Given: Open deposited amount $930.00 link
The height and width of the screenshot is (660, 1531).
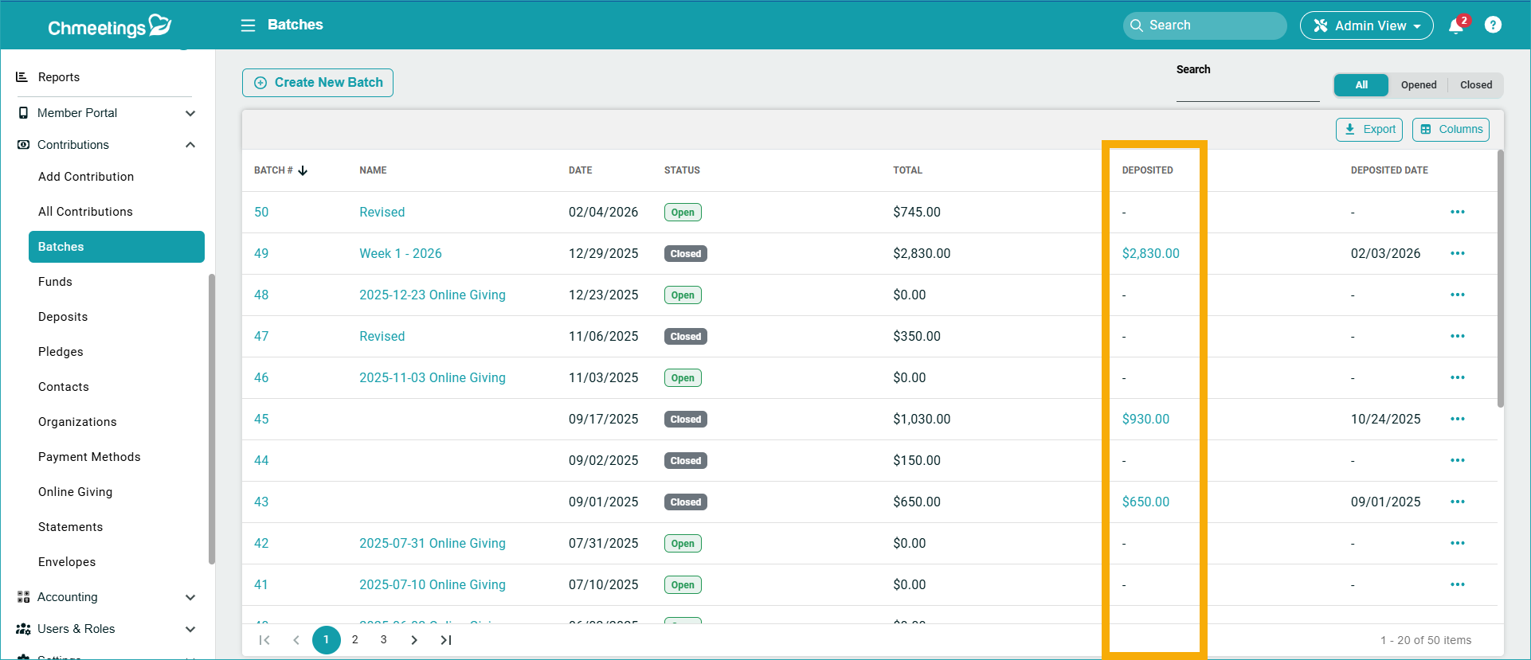Looking at the screenshot, I should point(1146,419).
